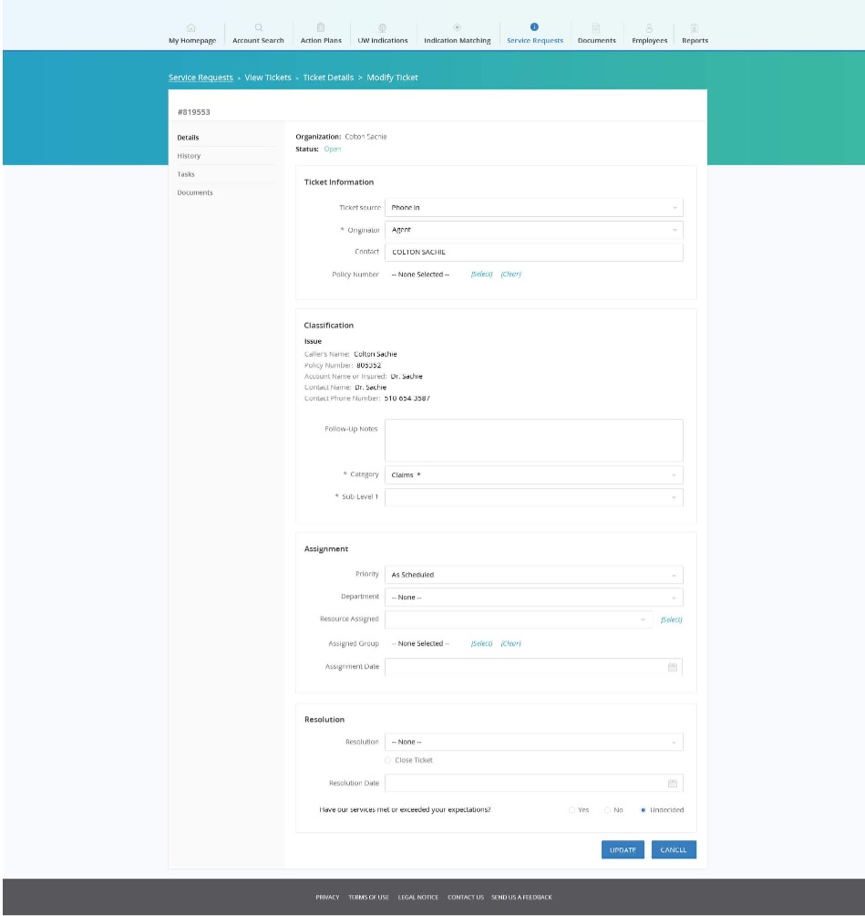Open the Account Search menu item
865x916 pixels.
pos(258,40)
